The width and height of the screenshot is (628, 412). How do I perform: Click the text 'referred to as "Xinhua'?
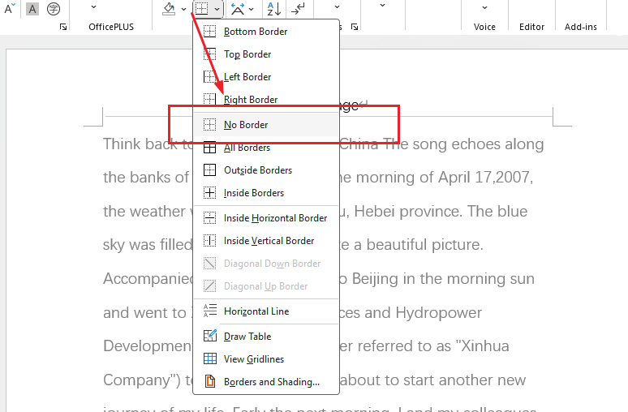(x=433, y=346)
